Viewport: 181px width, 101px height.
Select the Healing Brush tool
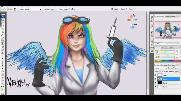pos(3,38)
